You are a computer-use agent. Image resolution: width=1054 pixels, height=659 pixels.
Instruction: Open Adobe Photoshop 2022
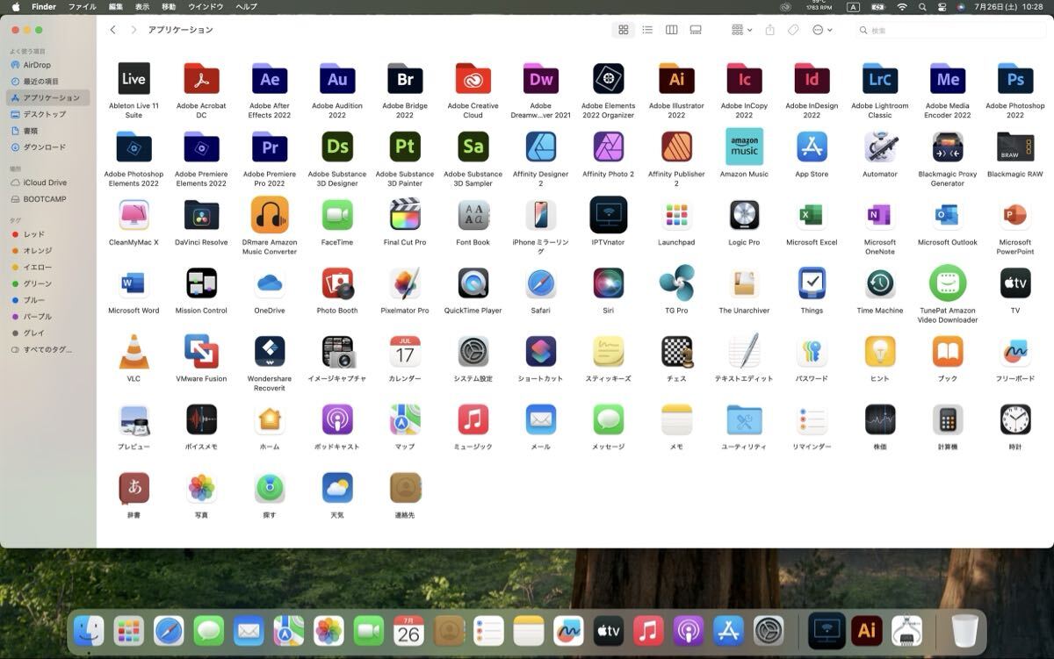coord(1015,79)
